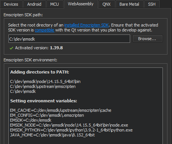Click the EMSDK=C:/dev/emsdk line
This screenshot has height=144, width=172.
tap(31, 120)
